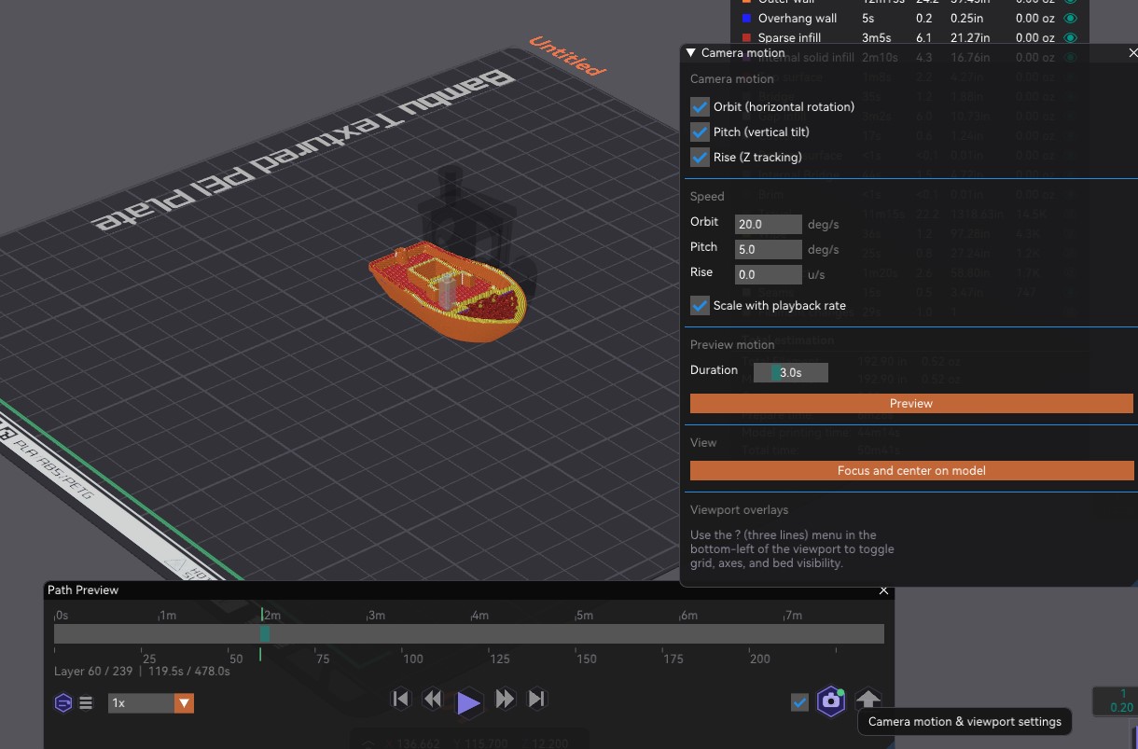
Task: Edit the Orbit speed field 20.0
Action: [769, 224]
